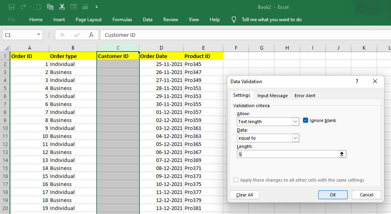Open the Formulas ribbon tab
Viewport: 391px width, 214px height.
click(x=122, y=20)
